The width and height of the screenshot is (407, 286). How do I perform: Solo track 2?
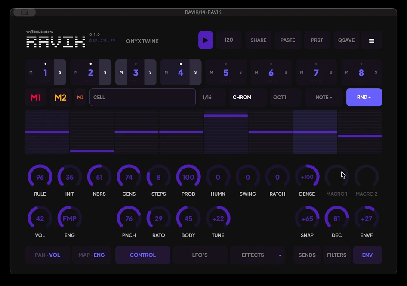pyautogui.click(x=105, y=72)
